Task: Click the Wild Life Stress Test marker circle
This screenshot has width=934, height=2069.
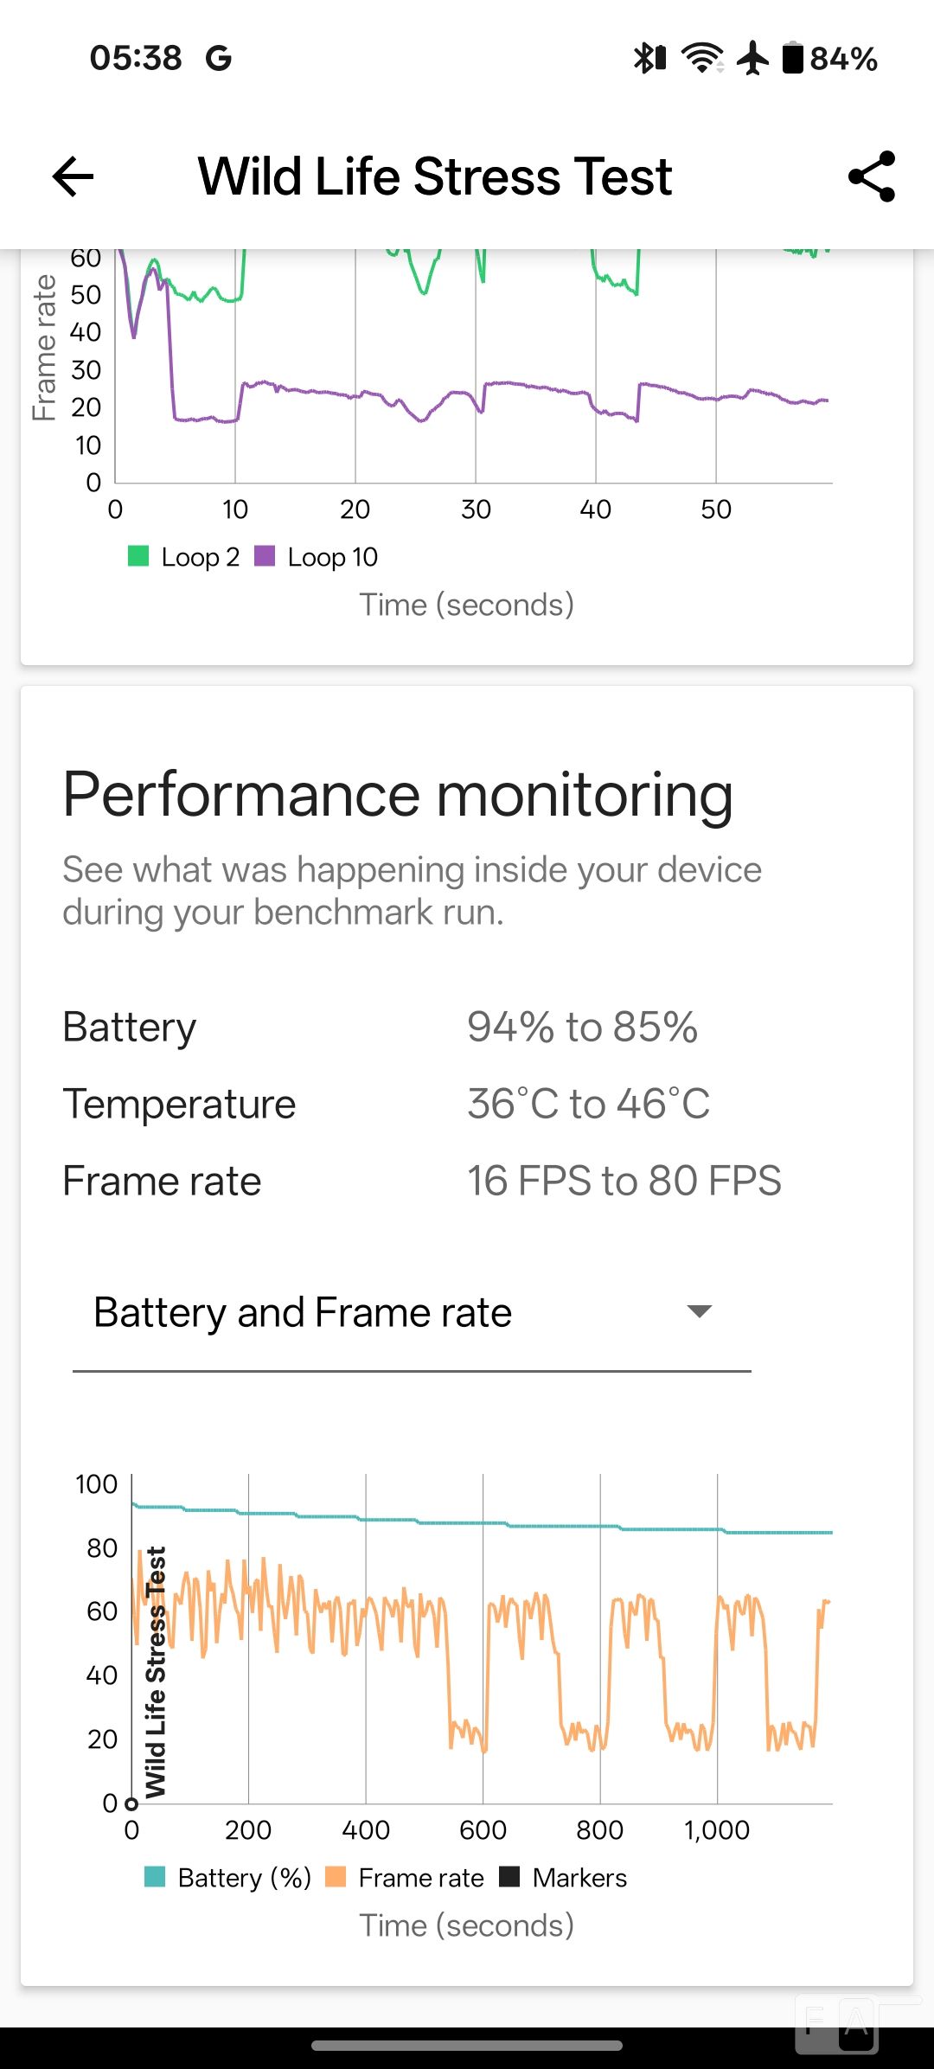Action: click(131, 1803)
